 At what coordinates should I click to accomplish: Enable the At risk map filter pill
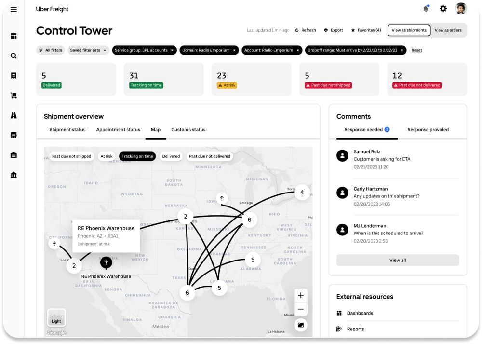coord(107,156)
